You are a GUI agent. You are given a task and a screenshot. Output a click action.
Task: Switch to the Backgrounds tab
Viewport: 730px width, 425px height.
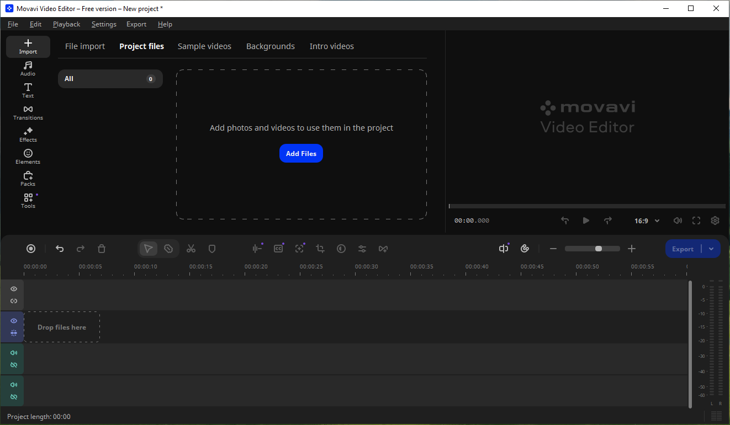pos(271,46)
